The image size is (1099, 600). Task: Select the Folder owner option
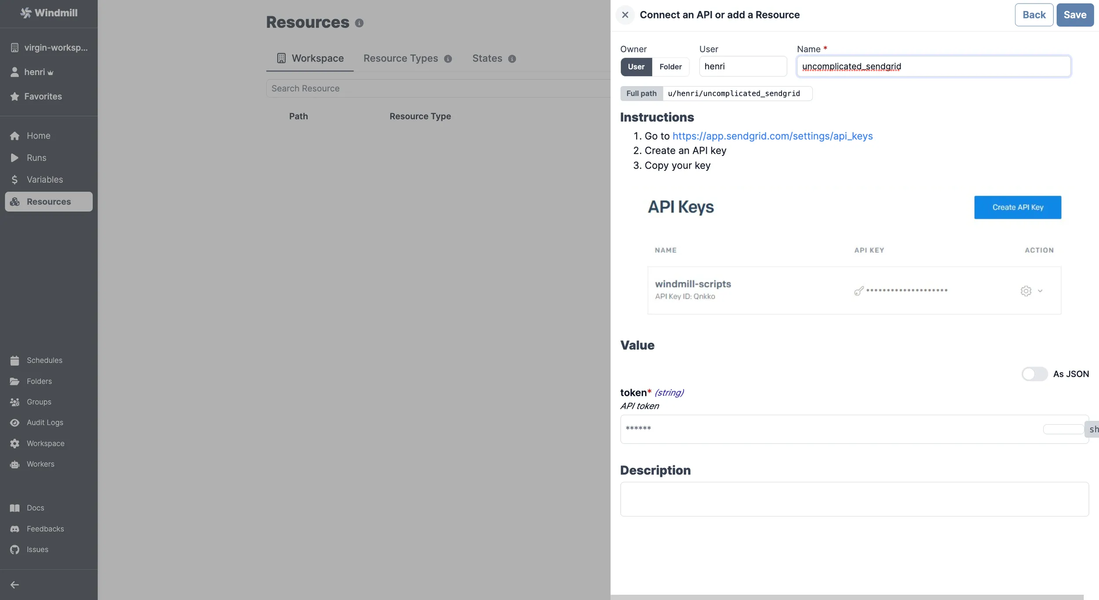click(670, 66)
